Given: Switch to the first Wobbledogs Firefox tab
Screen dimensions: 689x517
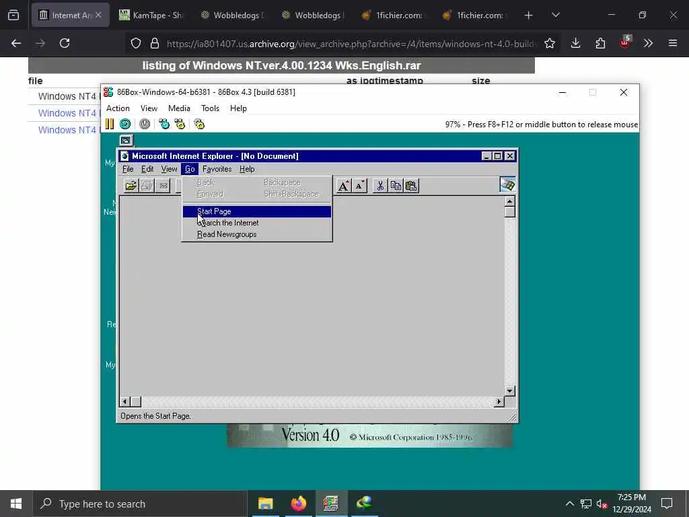Looking at the screenshot, I should [x=232, y=15].
